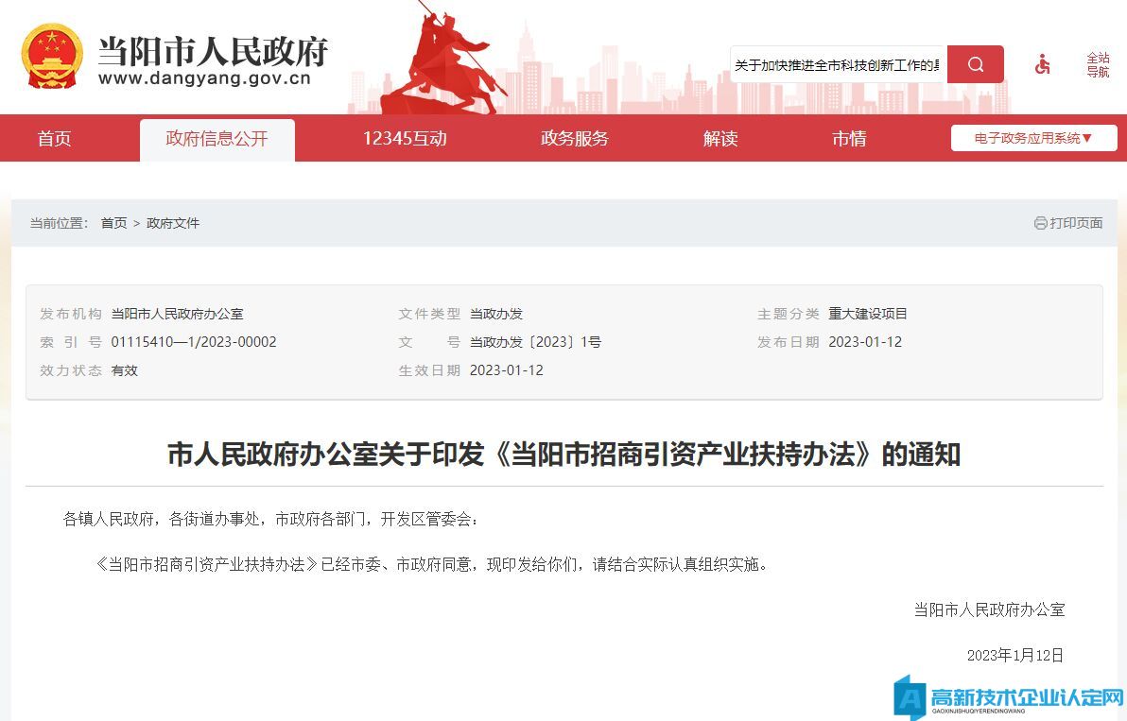
Task: Click the 当阳市人民政府 site title
Action: 213,50
